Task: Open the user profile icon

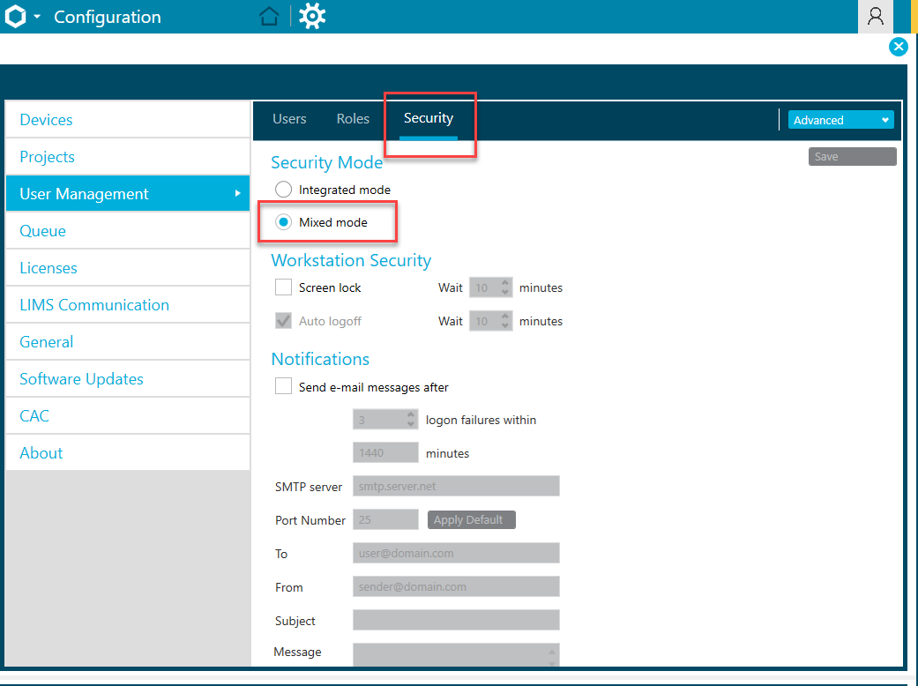Action: 875,16
